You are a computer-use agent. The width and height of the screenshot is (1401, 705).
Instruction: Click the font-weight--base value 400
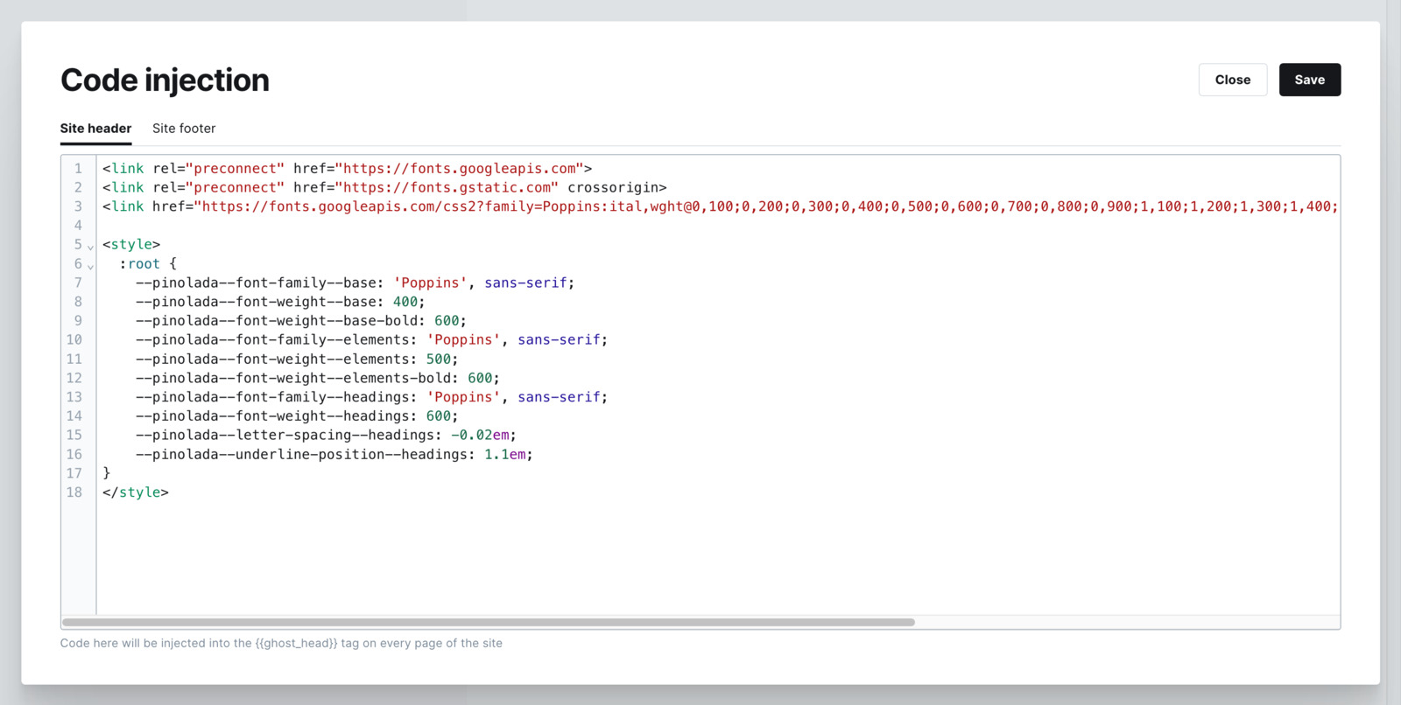[x=405, y=303]
